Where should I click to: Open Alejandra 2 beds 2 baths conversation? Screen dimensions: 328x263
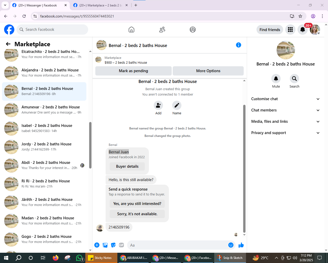point(44,73)
